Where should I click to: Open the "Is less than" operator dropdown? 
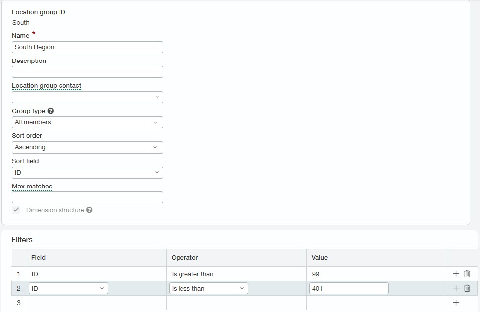pos(208,288)
